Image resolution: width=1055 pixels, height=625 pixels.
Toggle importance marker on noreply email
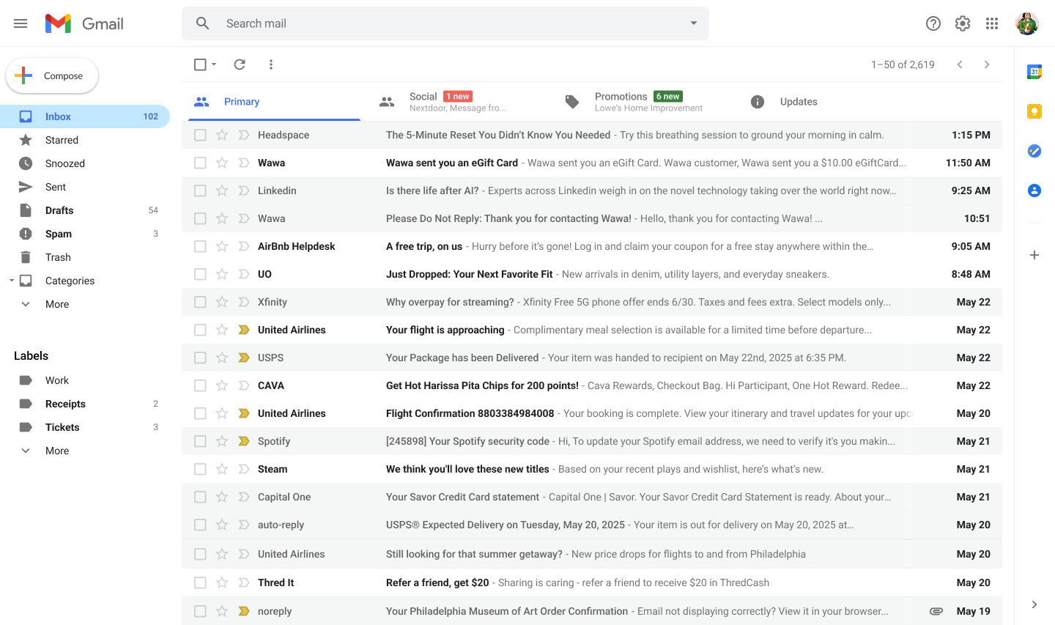(244, 611)
